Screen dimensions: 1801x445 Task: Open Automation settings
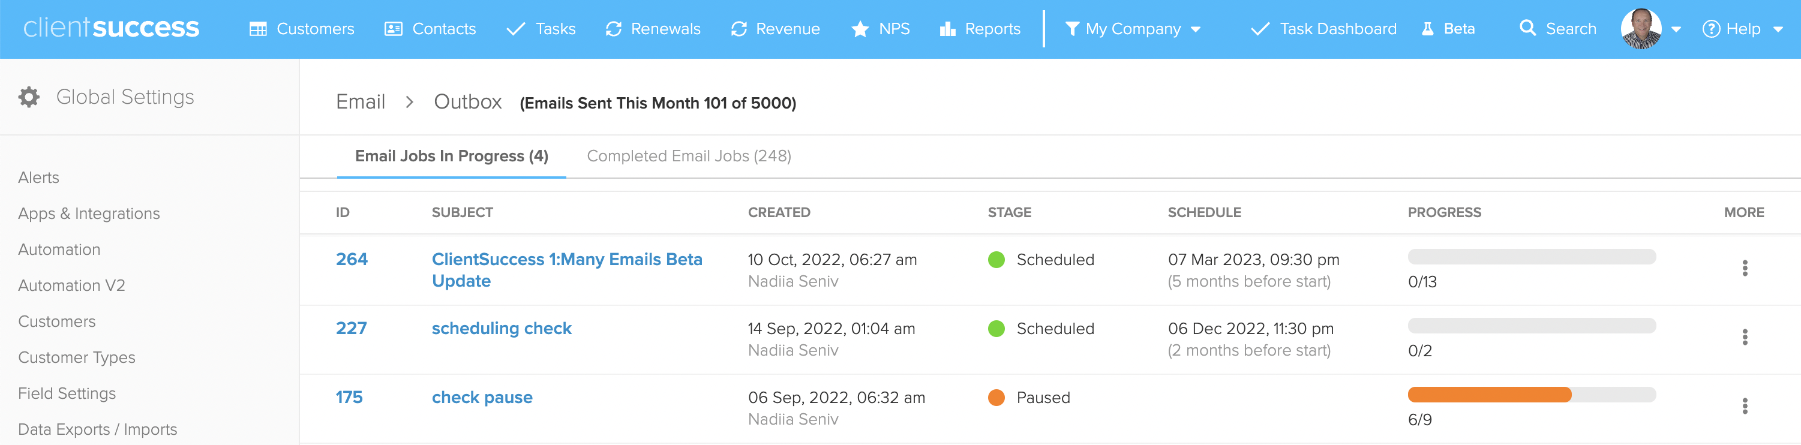(x=59, y=249)
